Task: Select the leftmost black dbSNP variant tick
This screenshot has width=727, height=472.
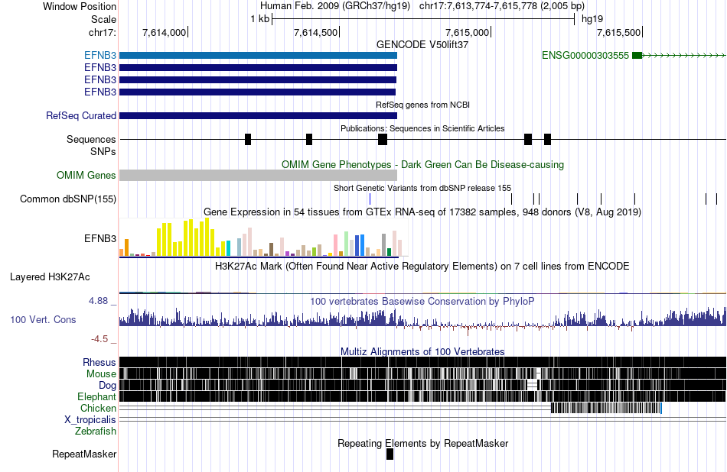Action: tap(511, 199)
